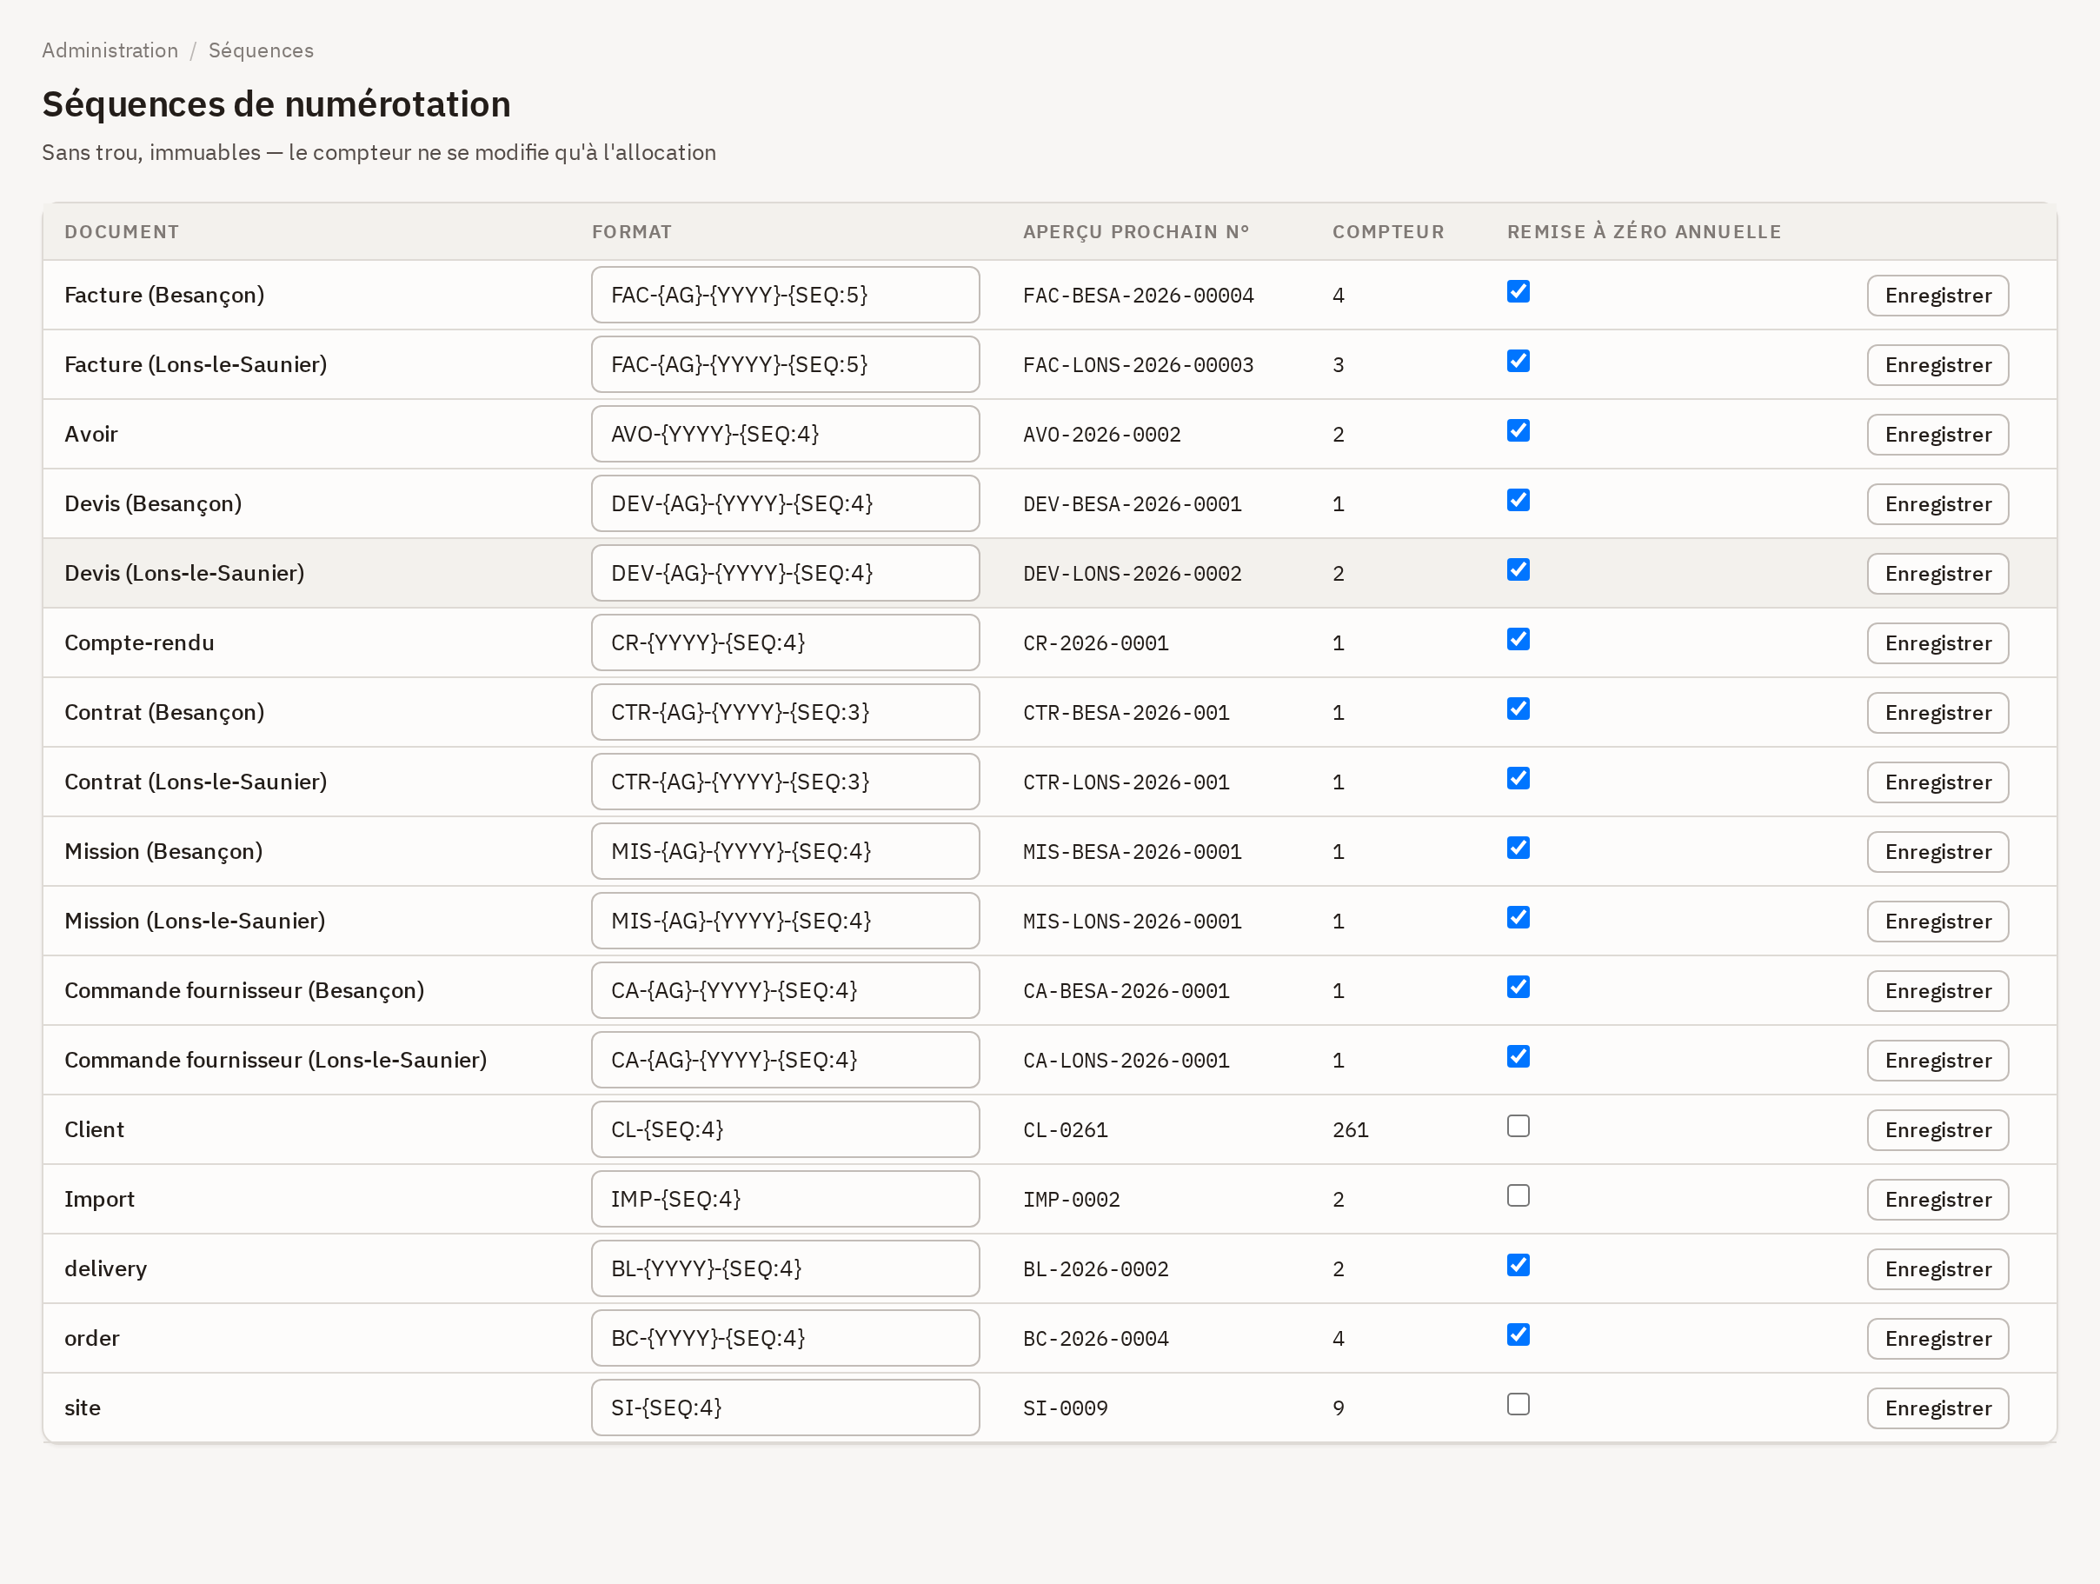2100x1584 pixels.
Task: Toggle annual reset for Mission (Lons-le-Saunier)
Action: click(x=1518, y=917)
